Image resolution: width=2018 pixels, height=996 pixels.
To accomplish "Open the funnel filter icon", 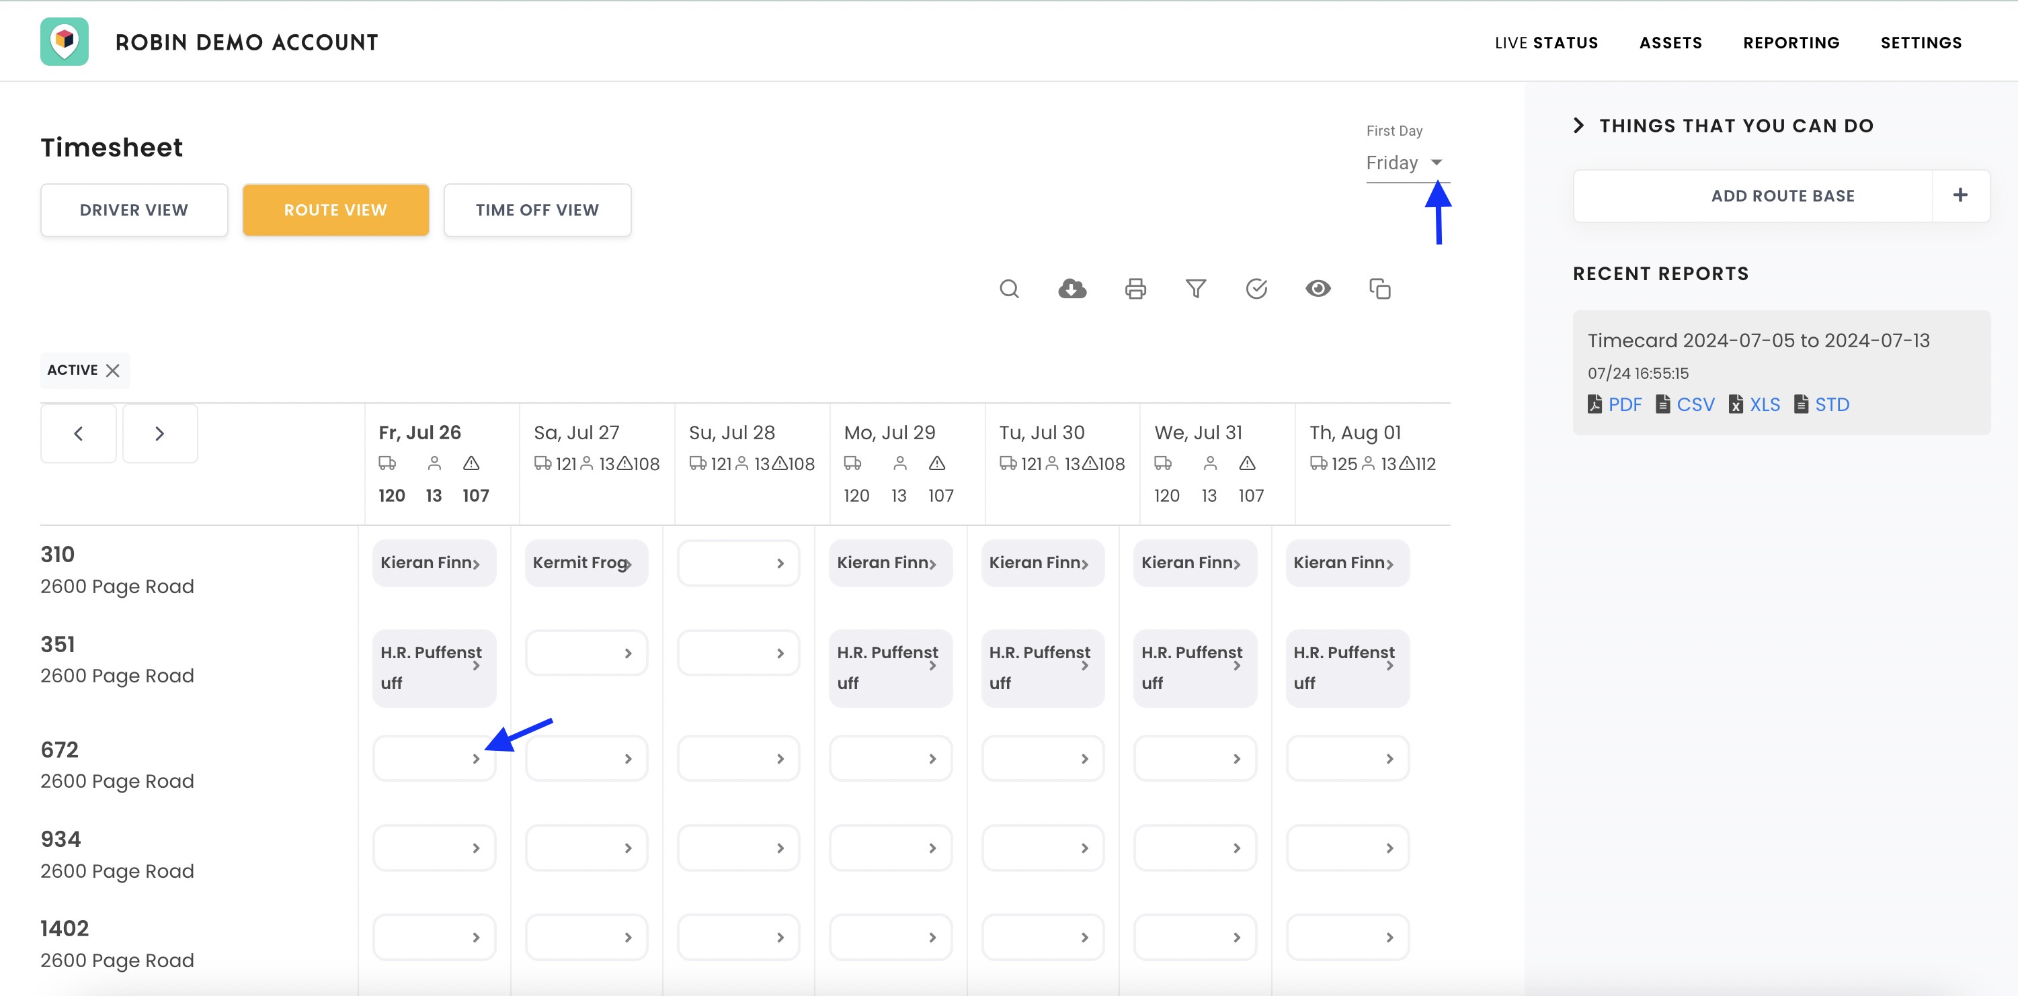I will [x=1195, y=289].
